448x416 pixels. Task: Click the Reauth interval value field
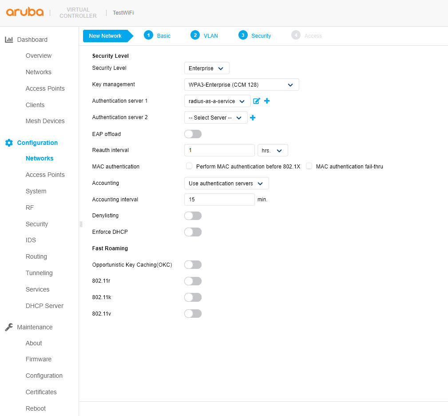(219, 150)
